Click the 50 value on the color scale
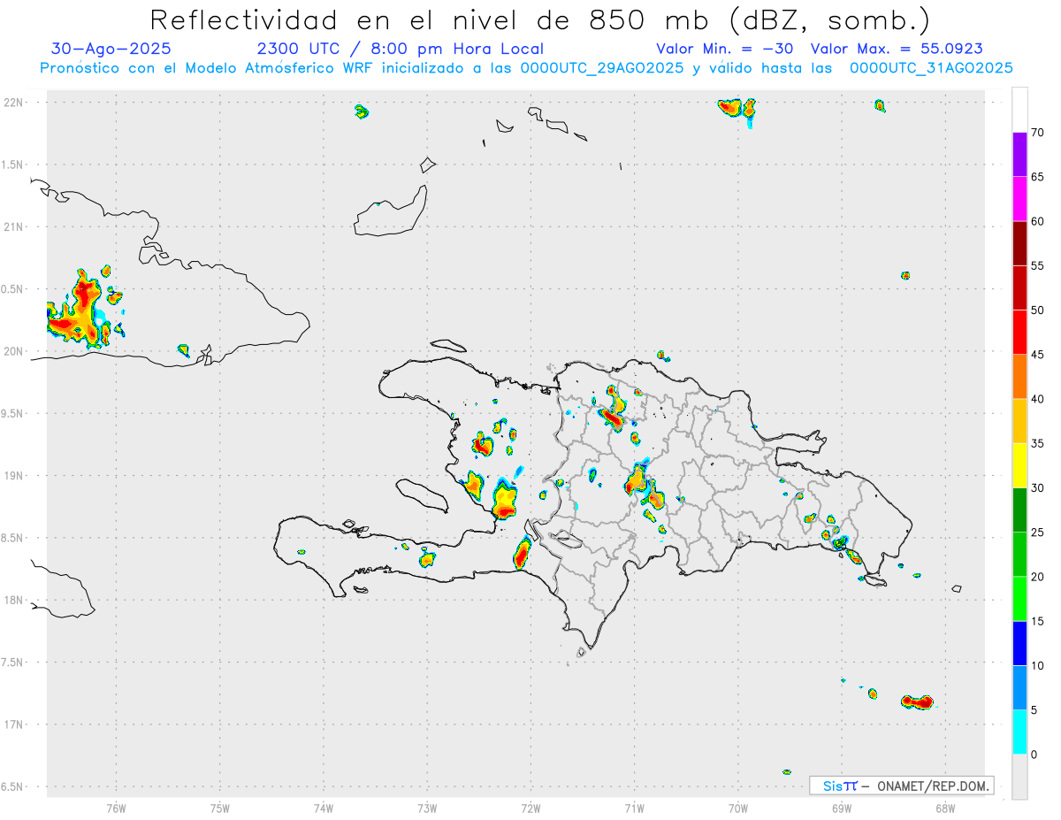Screen dimensions: 1061x820 1037,310
